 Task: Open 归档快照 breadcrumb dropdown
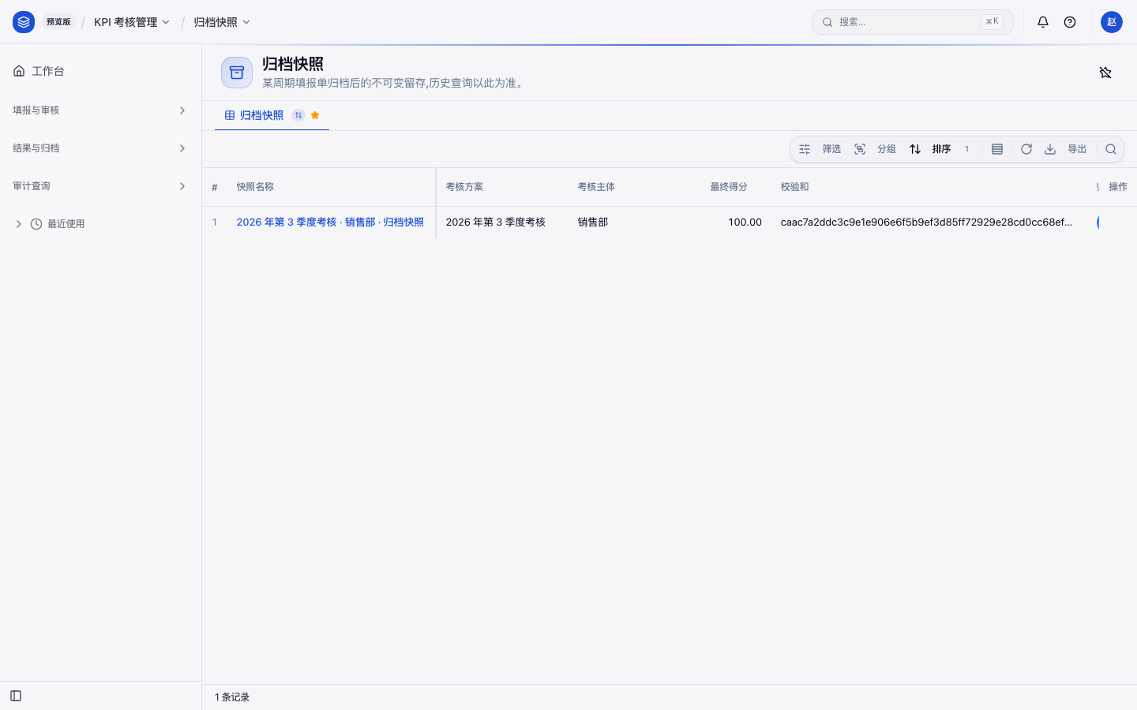tap(222, 22)
